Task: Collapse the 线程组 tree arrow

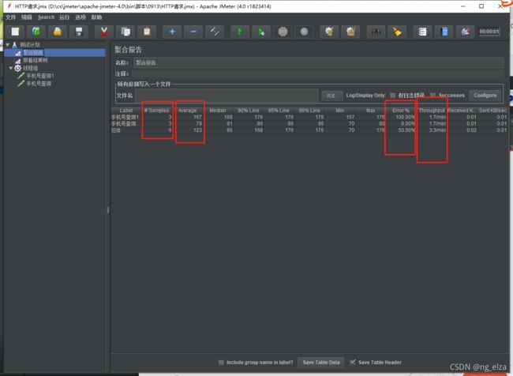Action: click(x=11, y=68)
